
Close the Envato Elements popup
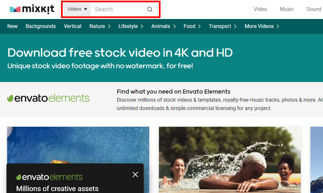[135, 175]
